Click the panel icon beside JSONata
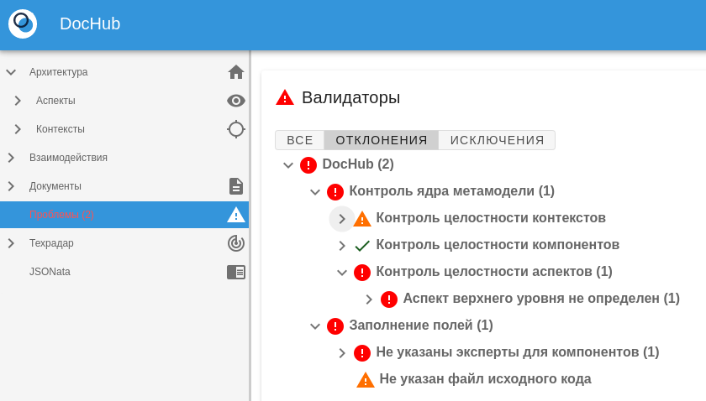 pyautogui.click(x=236, y=272)
